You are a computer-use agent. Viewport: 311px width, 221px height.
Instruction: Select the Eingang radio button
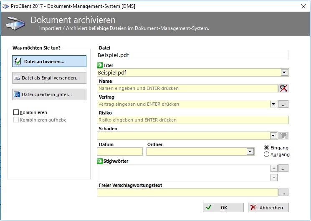267,148
